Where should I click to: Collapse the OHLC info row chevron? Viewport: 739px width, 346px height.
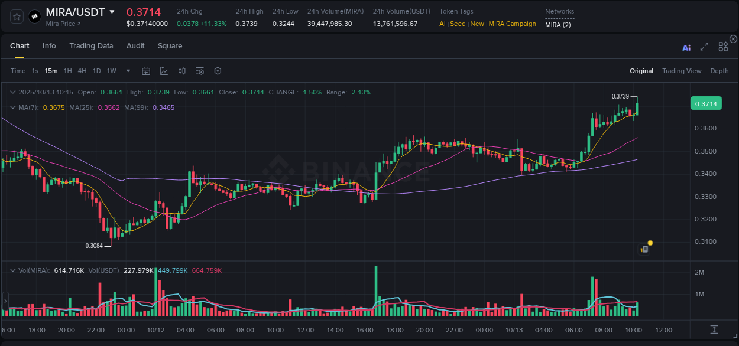click(12, 92)
